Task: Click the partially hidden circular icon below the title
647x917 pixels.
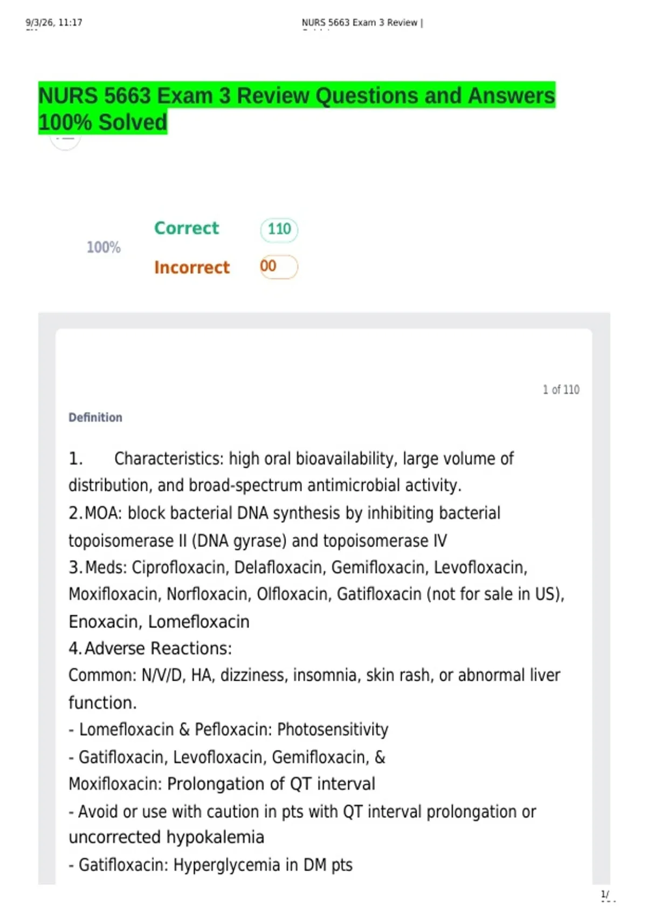Action: 65,141
